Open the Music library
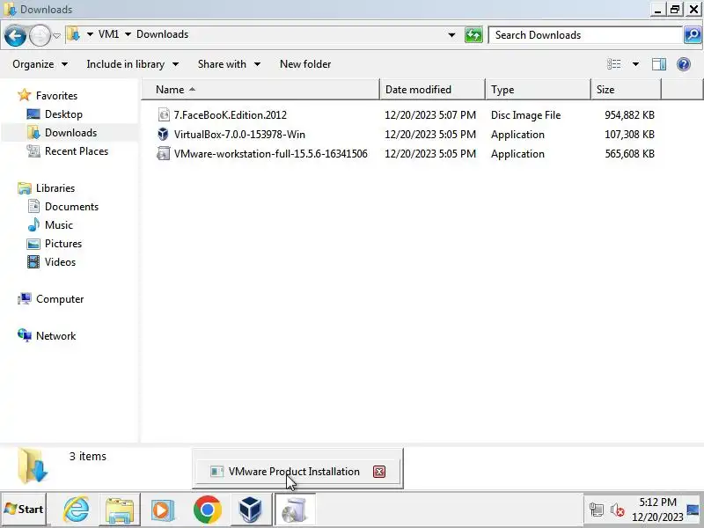Screen dimensions: 704x528 tap(59, 225)
